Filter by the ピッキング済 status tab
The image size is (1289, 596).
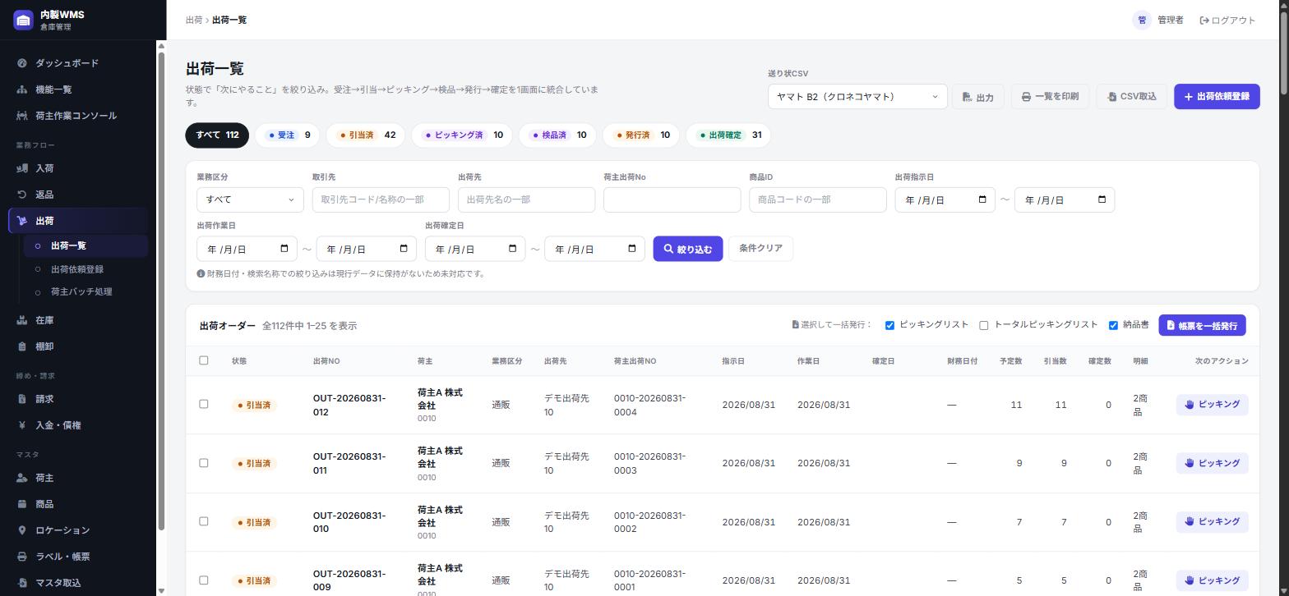click(462, 135)
